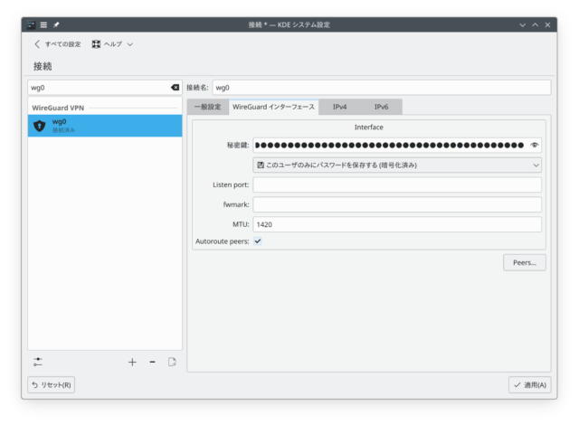Open the Peers... dialog
Screen dimensions: 579x425
click(525, 262)
